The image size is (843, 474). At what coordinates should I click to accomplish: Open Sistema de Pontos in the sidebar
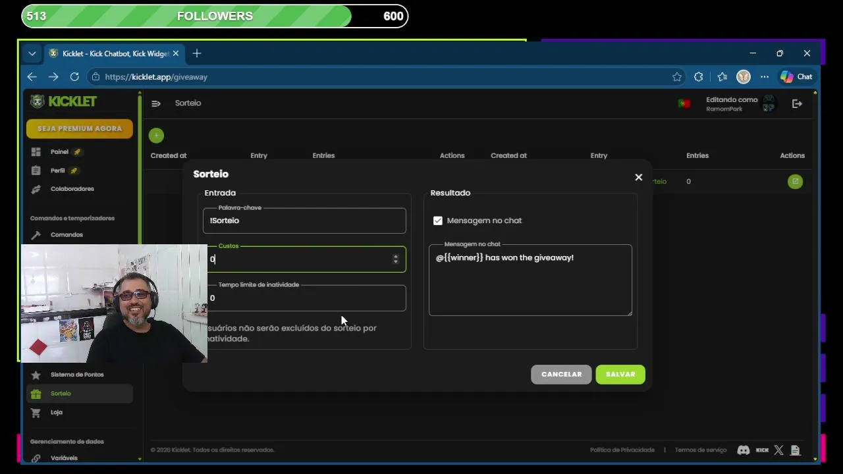click(77, 375)
